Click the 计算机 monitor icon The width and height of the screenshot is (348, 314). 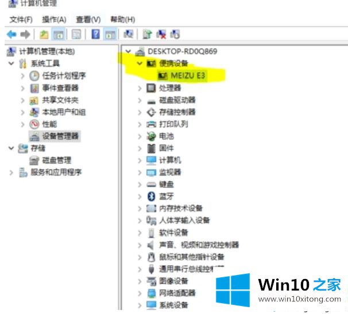pyautogui.click(x=152, y=160)
